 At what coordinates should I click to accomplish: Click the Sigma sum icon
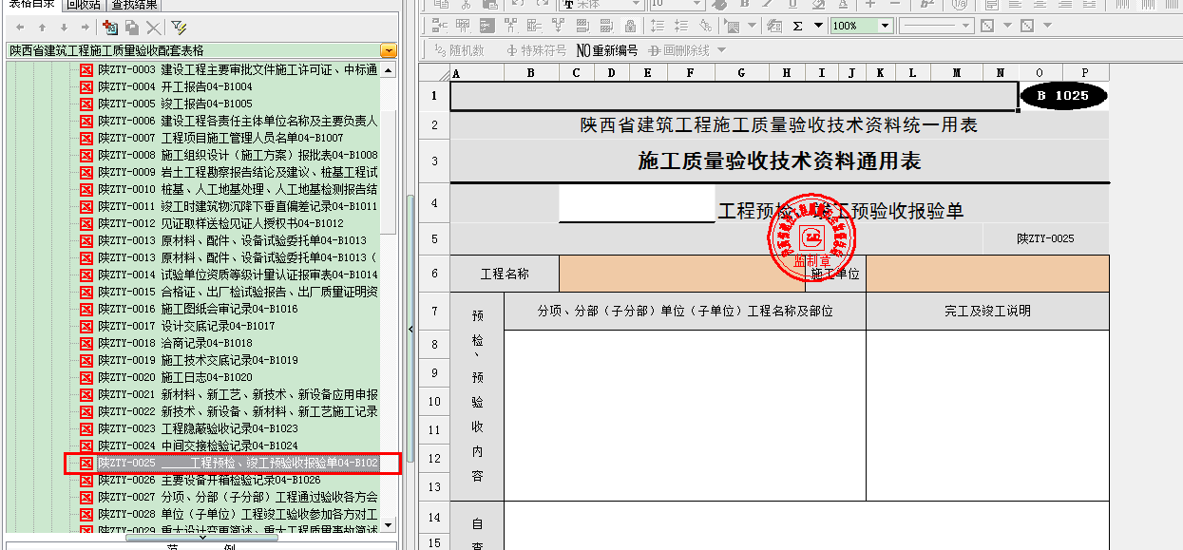pyautogui.click(x=797, y=26)
